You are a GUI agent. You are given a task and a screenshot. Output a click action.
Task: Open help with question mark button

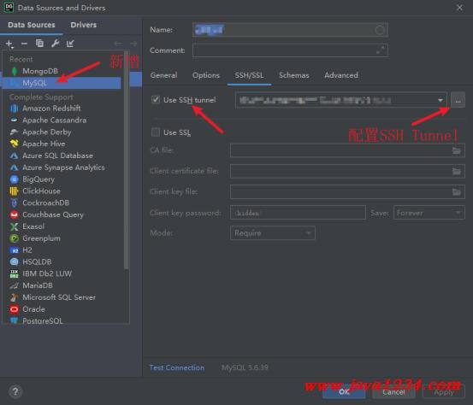(15, 391)
